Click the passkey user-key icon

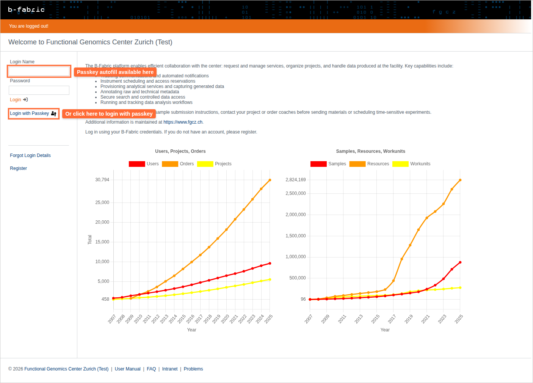pos(53,113)
